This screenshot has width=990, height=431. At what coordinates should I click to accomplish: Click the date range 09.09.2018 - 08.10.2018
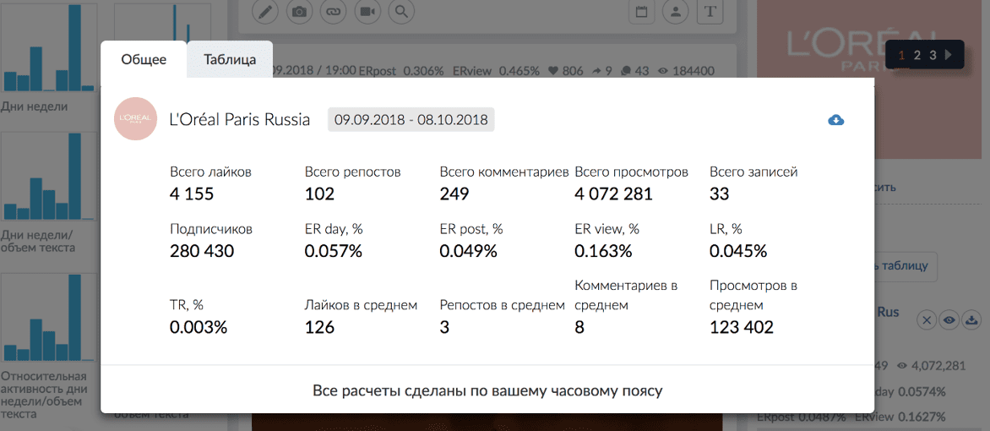(x=411, y=120)
